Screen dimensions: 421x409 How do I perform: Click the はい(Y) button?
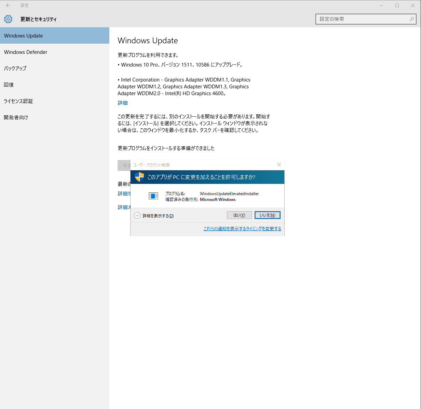pyautogui.click(x=239, y=215)
